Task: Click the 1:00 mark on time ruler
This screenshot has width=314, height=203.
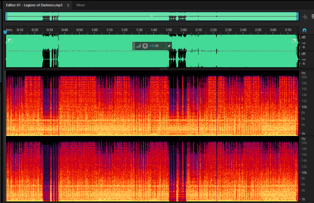Action: (95, 30)
